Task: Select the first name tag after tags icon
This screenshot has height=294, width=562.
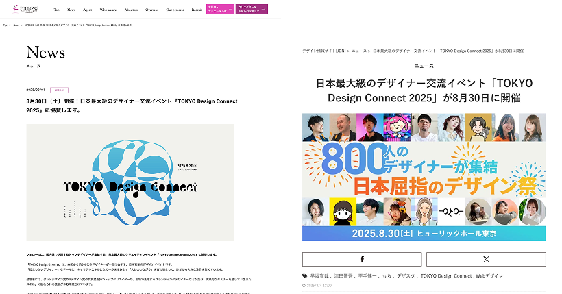Action: [x=319, y=276]
